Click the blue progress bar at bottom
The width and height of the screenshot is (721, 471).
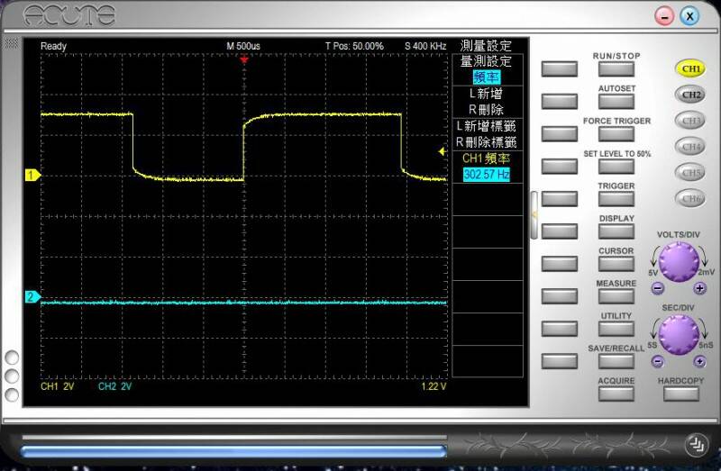[233, 451]
